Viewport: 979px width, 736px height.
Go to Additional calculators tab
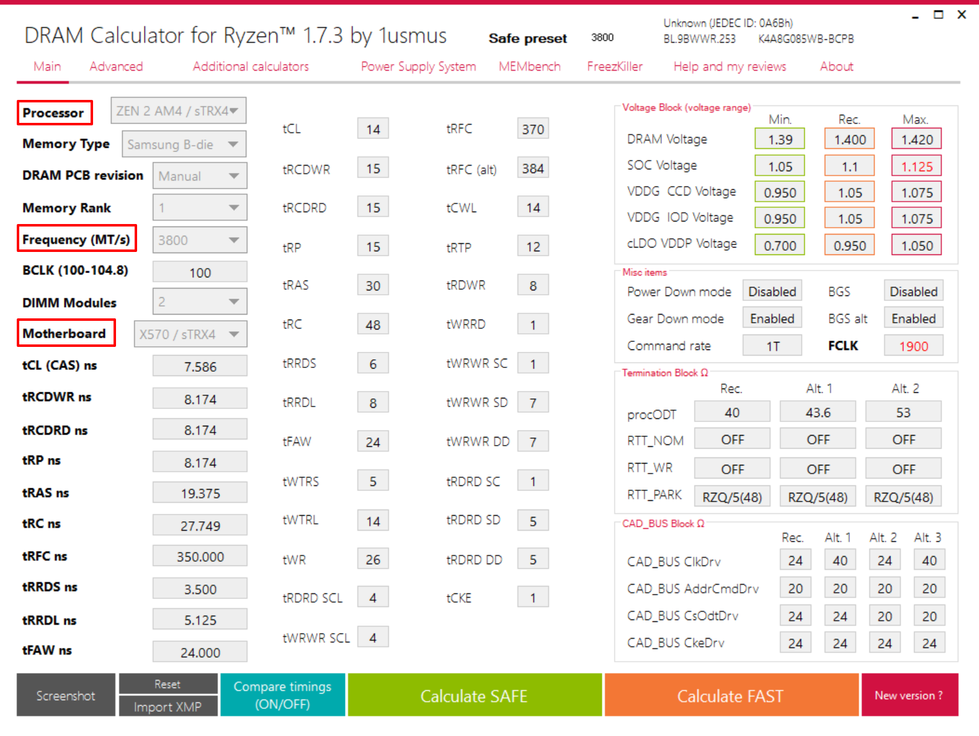pyautogui.click(x=251, y=66)
